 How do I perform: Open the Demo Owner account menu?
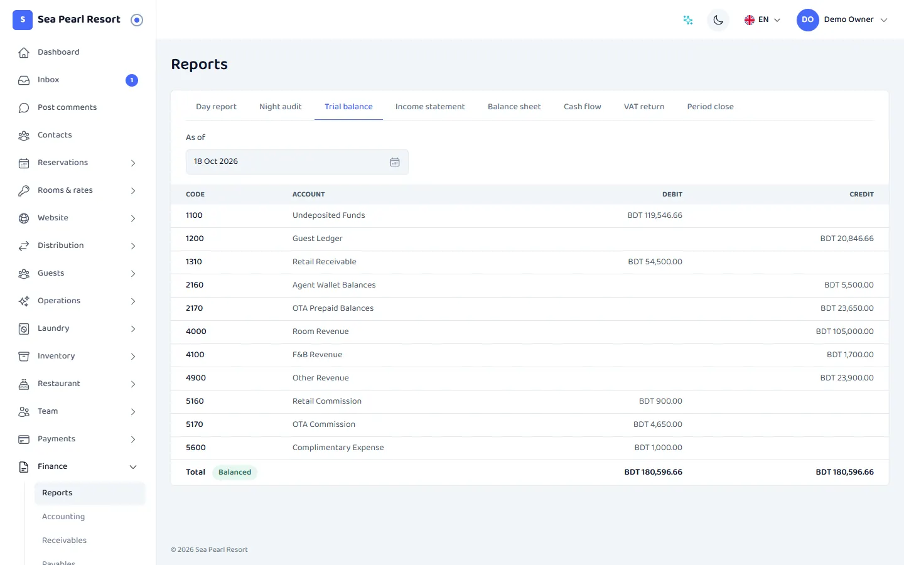(842, 20)
